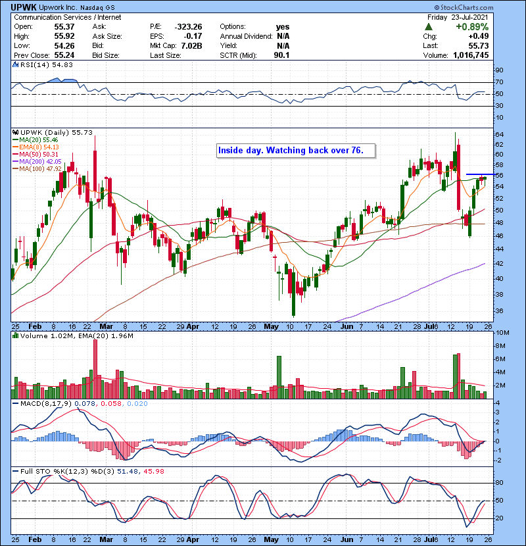The width and height of the screenshot is (526, 546).
Task: Select the purple MA(200) legend line swatch
Action: (x=15, y=162)
